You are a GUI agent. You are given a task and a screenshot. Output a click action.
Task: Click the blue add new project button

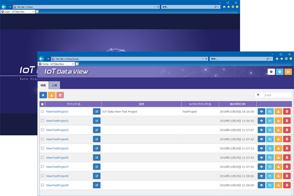pyautogui.click(x=43, y=95)
